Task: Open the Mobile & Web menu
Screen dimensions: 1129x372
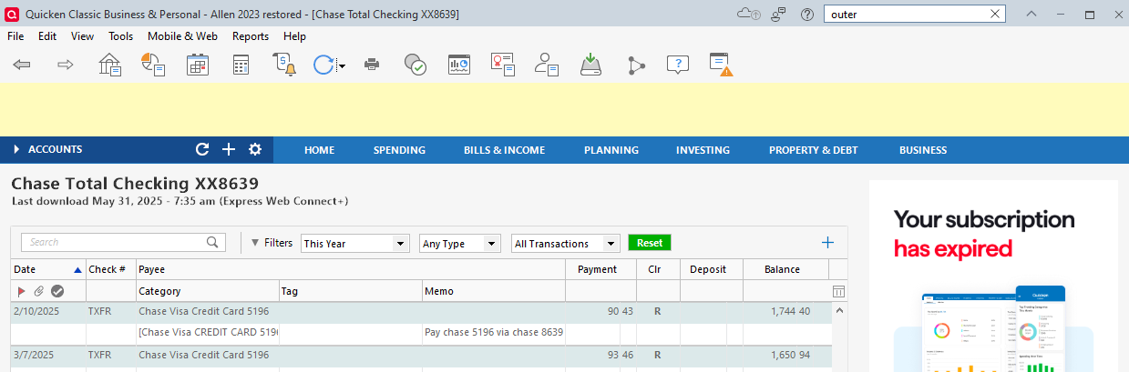Action: click(182, 36)
